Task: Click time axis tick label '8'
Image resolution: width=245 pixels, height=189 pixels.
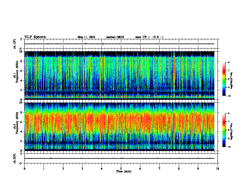Action: pyautogui.click(x=179, y=169)
